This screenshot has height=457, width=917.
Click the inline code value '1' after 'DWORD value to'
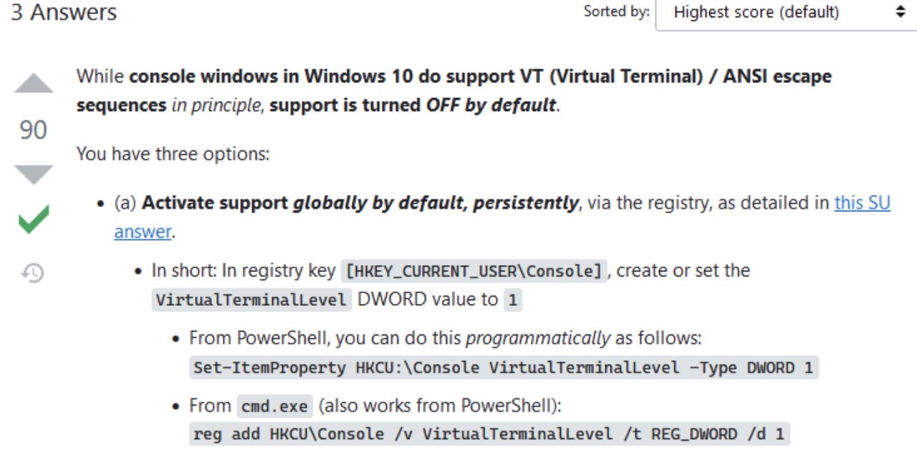click(x=512, y=300)
